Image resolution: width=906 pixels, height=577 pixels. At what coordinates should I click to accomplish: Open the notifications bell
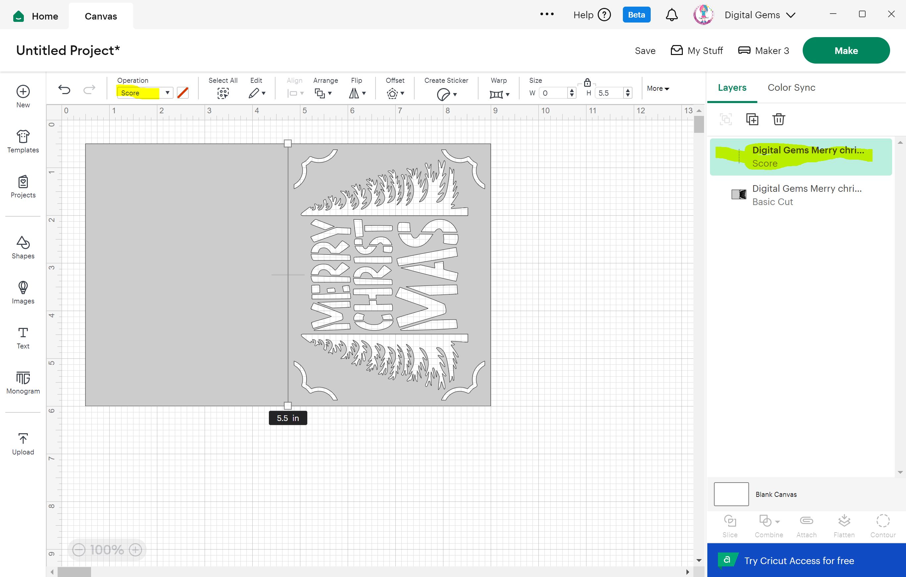click(672, 15)
